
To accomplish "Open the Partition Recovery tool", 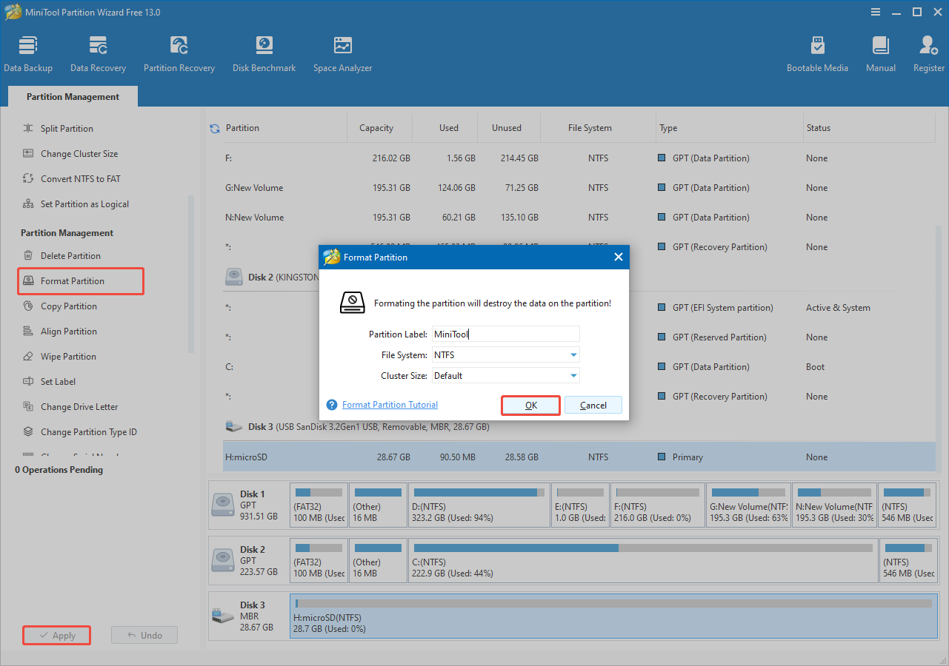I will click(179, 52).
